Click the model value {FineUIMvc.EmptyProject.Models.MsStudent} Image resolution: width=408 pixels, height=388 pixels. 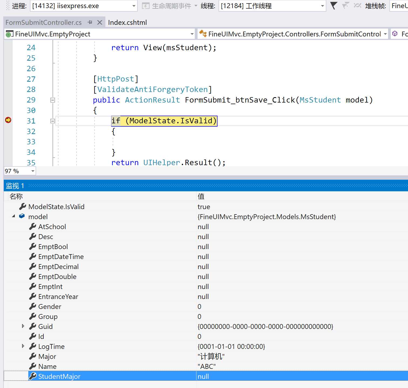pyautogui.click(x=267, y=217)
